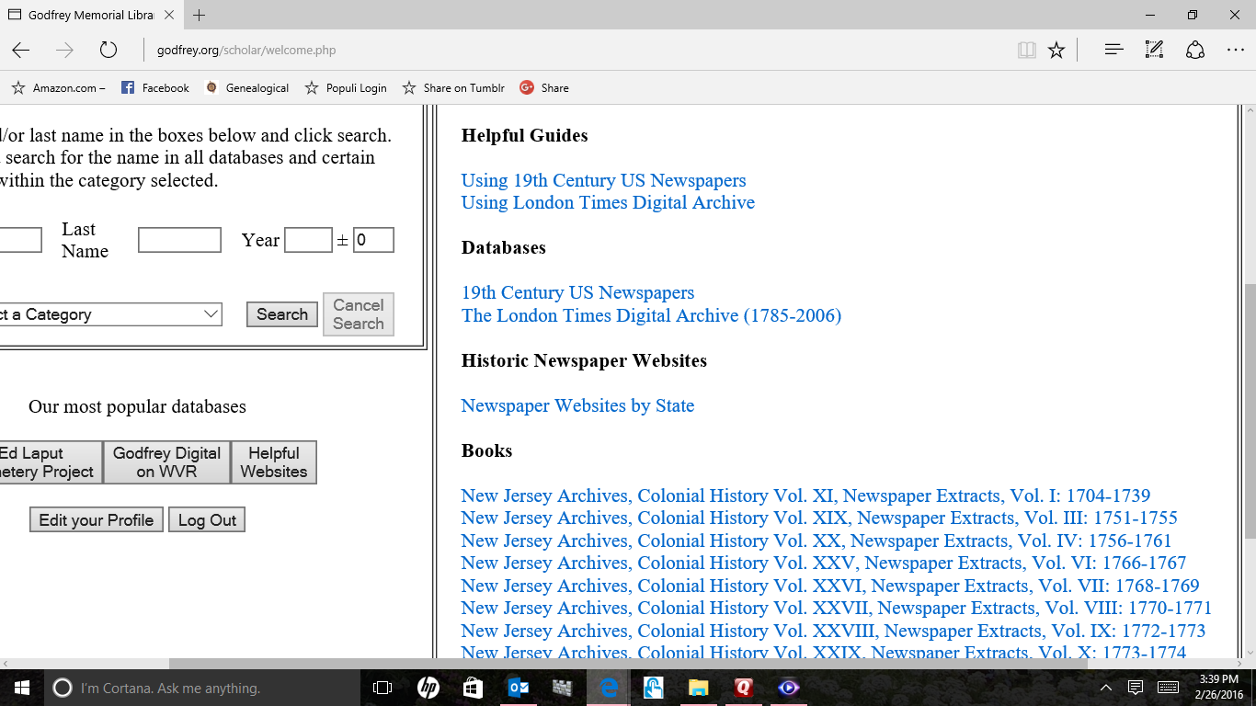This screenshot has height=706, width=1256.
Task: Open Task View from the taskbar
Action: [x=383, y=688]
